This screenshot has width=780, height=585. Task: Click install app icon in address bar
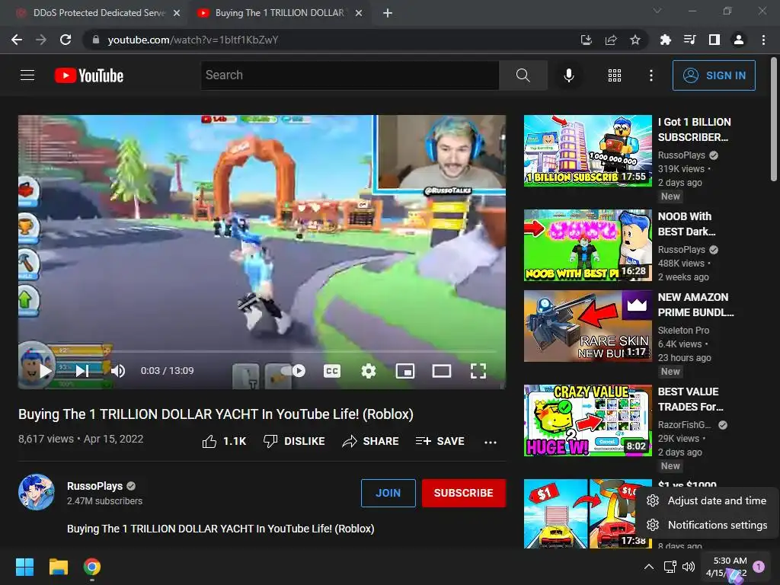point(586,40)
